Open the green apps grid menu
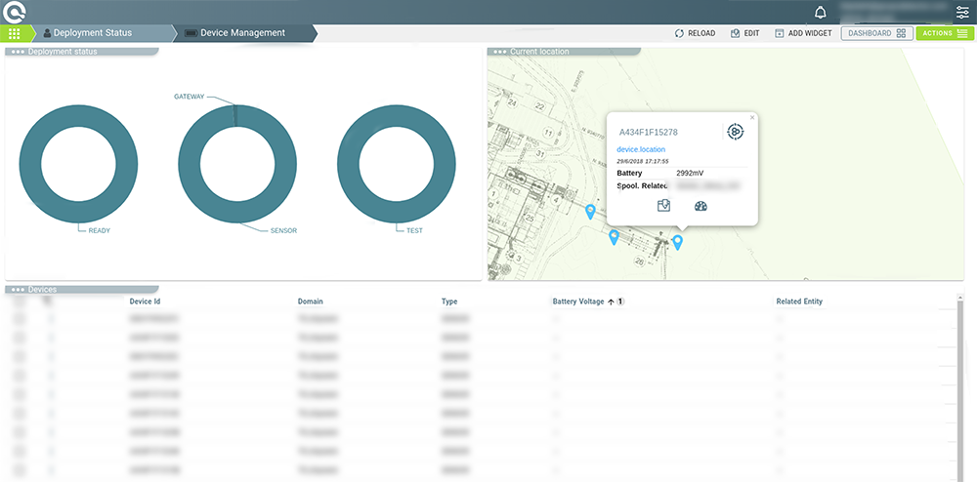Screen dimensions: 977x482 click(x=14, y=33)
